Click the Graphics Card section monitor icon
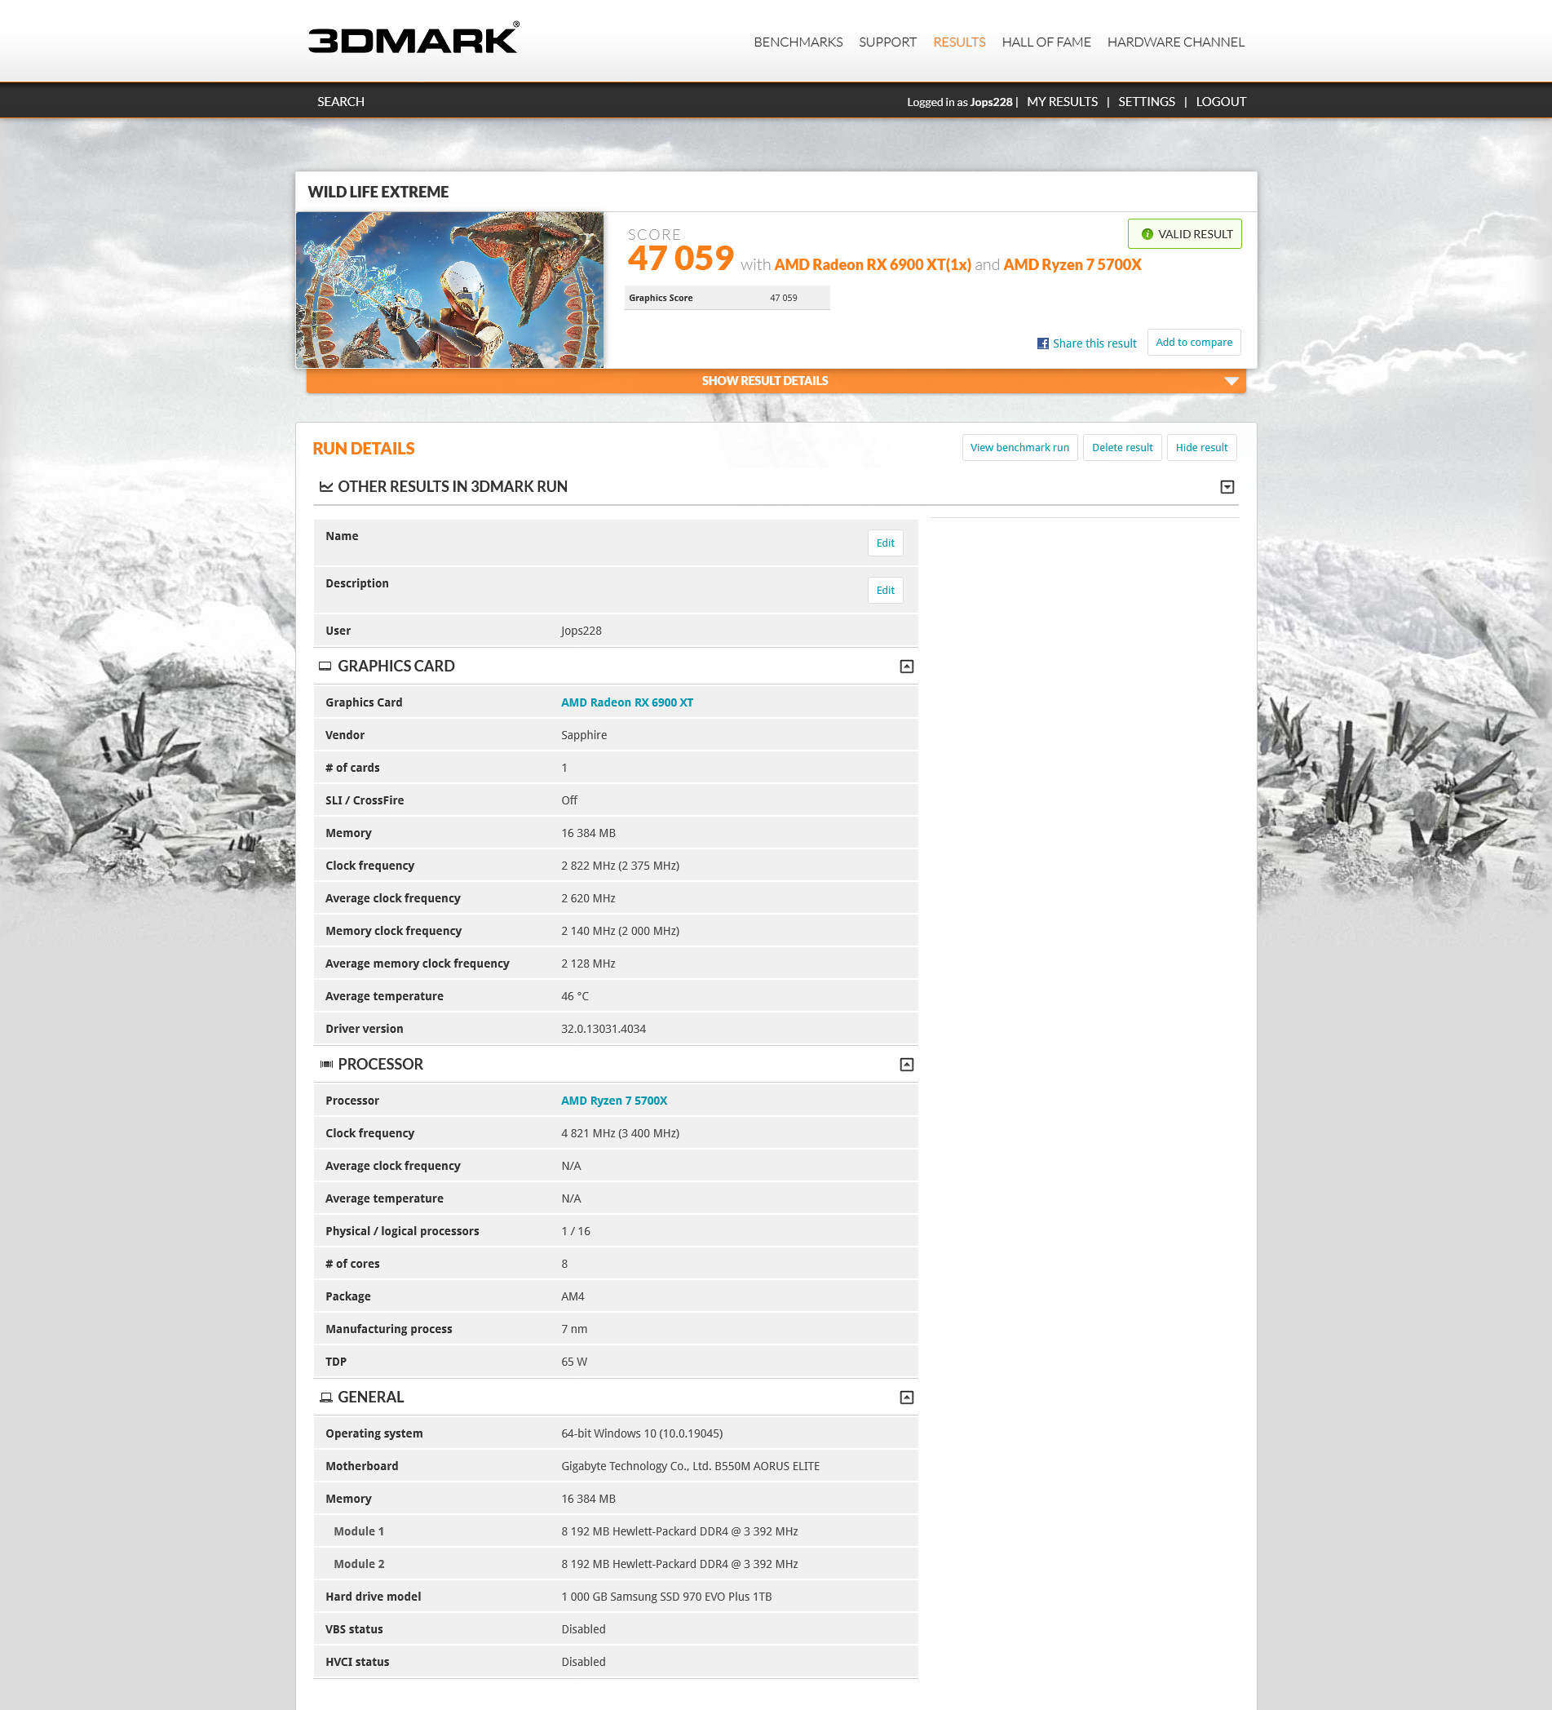The image size is (1552, 1710). 325,667
